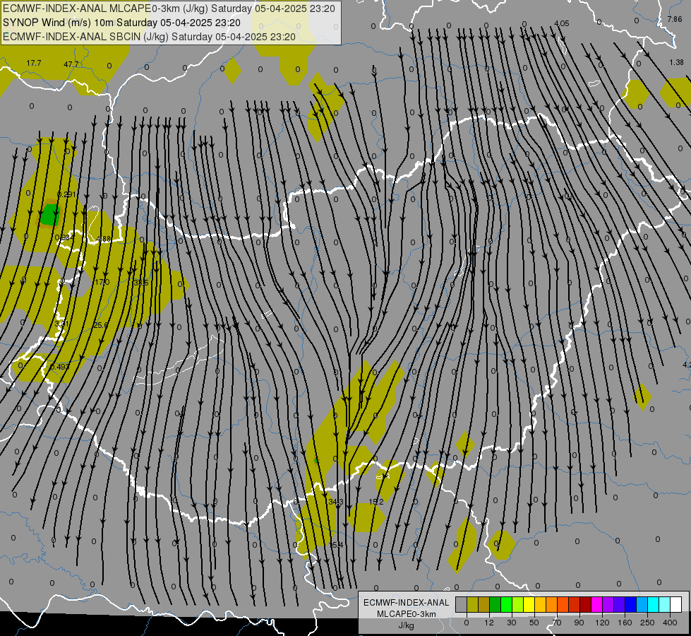Click the legend scale value 70
This screenshot has width=691, height=636.
[557, 623]
